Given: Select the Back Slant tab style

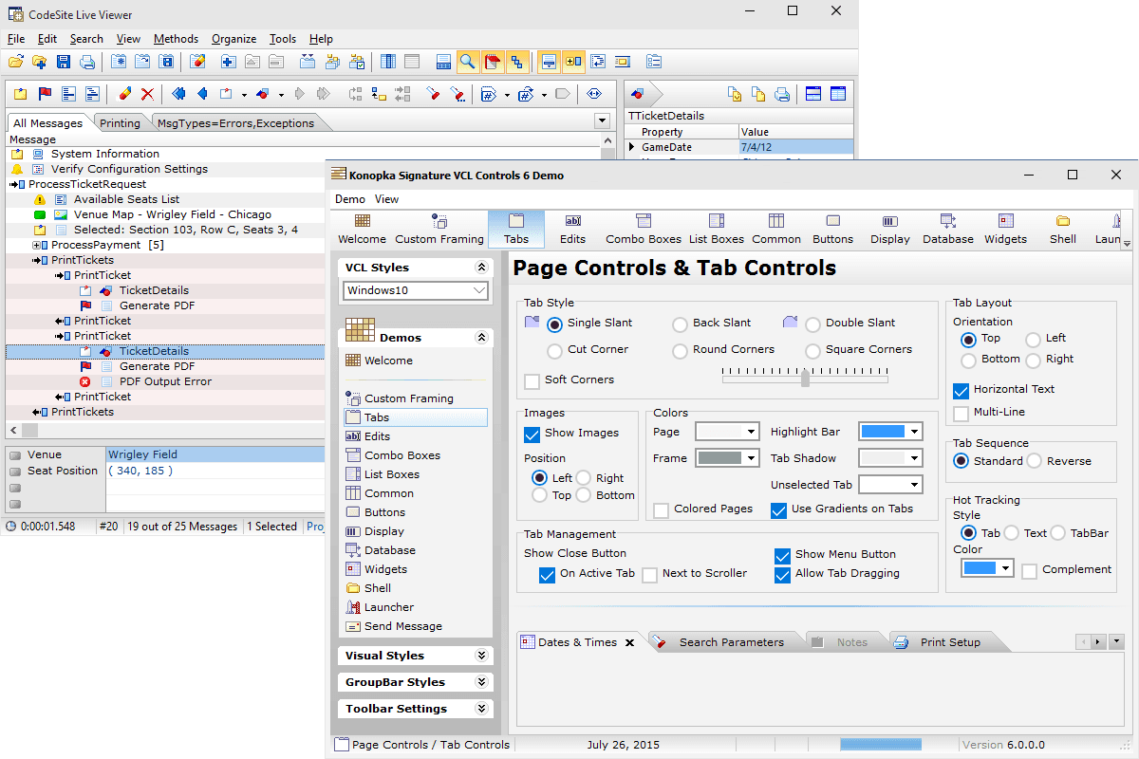Looking at the screenshot, I should click(x=680, y=324).
